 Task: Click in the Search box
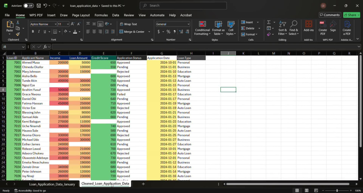point(183,5)
